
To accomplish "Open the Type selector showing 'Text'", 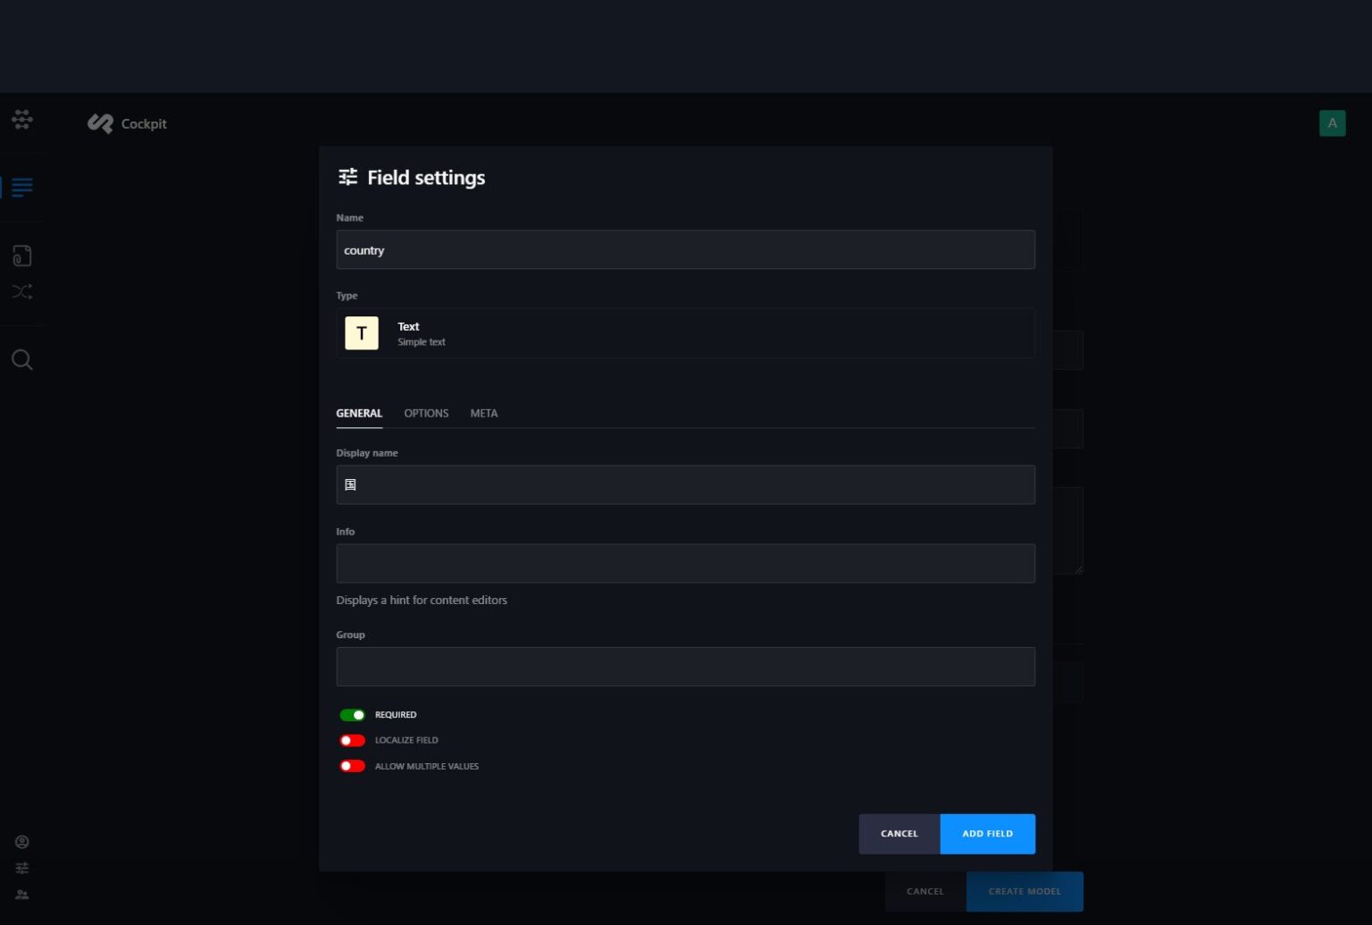I will click(x=685, y=332).
